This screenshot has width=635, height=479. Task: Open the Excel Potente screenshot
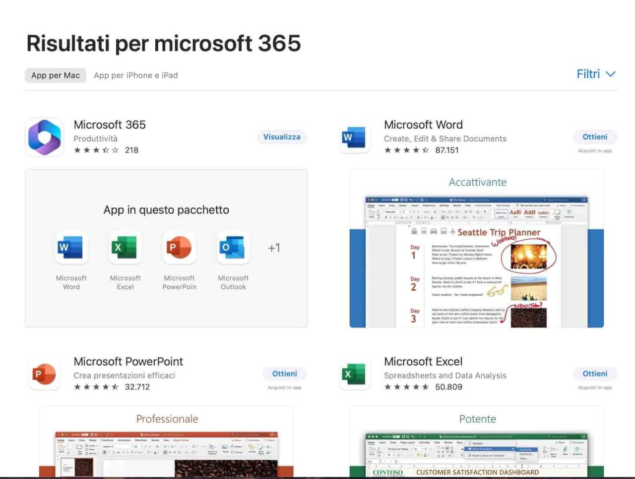477,442
